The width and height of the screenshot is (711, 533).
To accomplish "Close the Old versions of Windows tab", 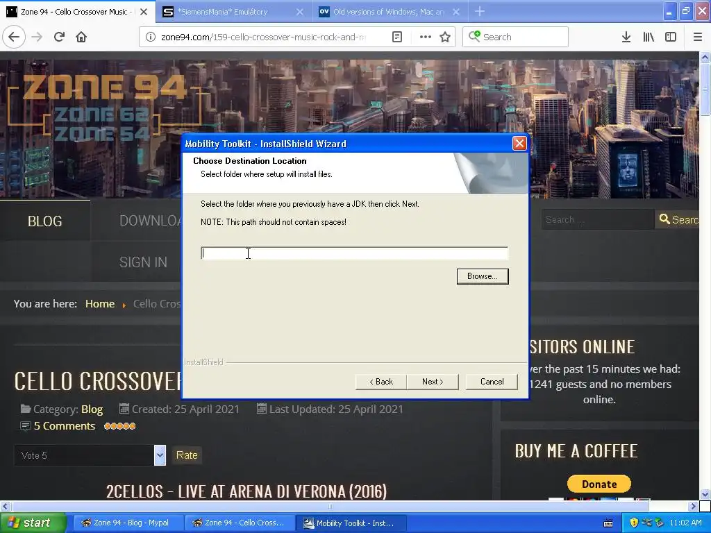I will point(456,12).
